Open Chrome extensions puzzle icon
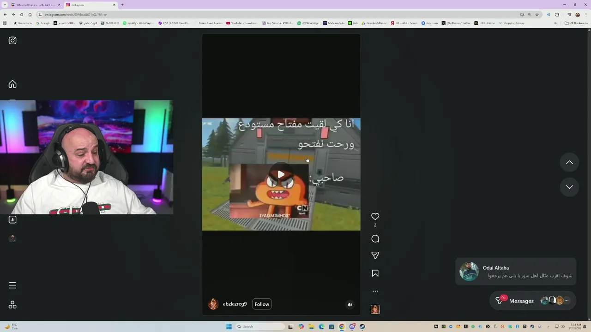591x332 pixels. pos(557,14)
